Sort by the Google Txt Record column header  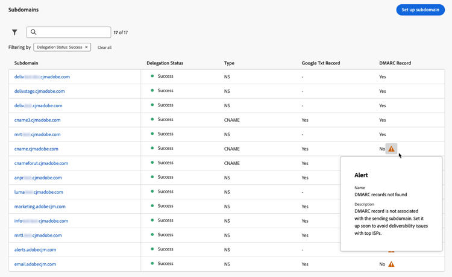click(321, 63)
